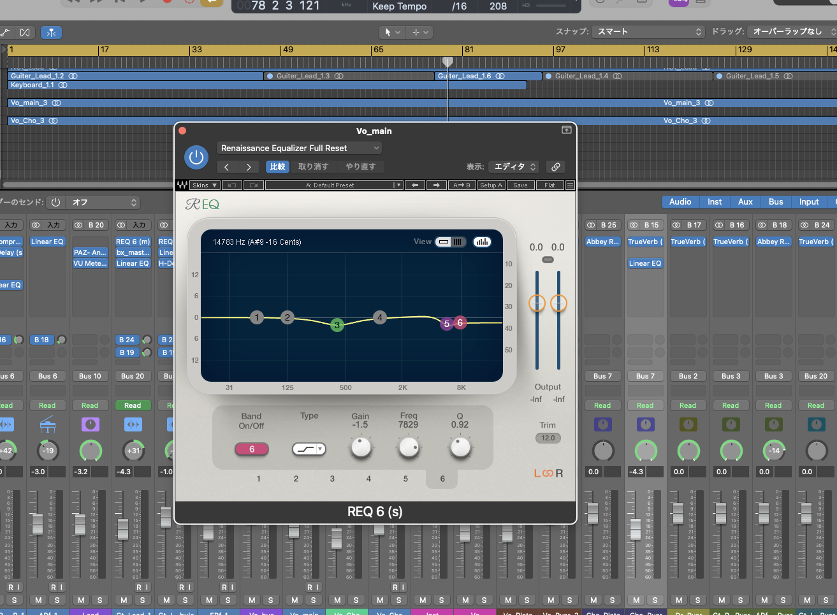
Task: Show Input channel strips in mixer
Action: 809,202
